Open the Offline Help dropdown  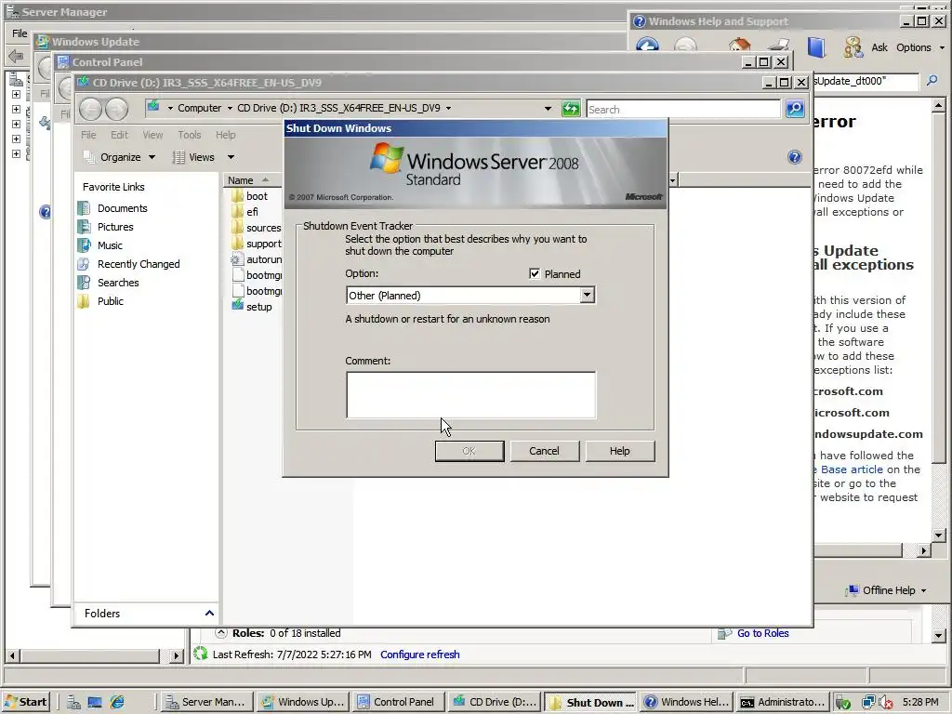(x=887, y=590)
